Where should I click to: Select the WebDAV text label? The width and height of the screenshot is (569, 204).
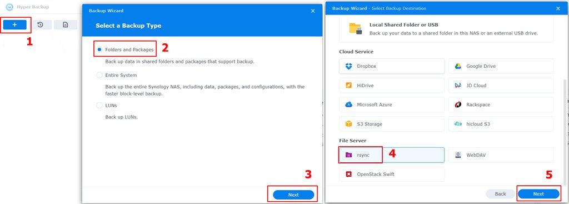click(x=476, y=155)
